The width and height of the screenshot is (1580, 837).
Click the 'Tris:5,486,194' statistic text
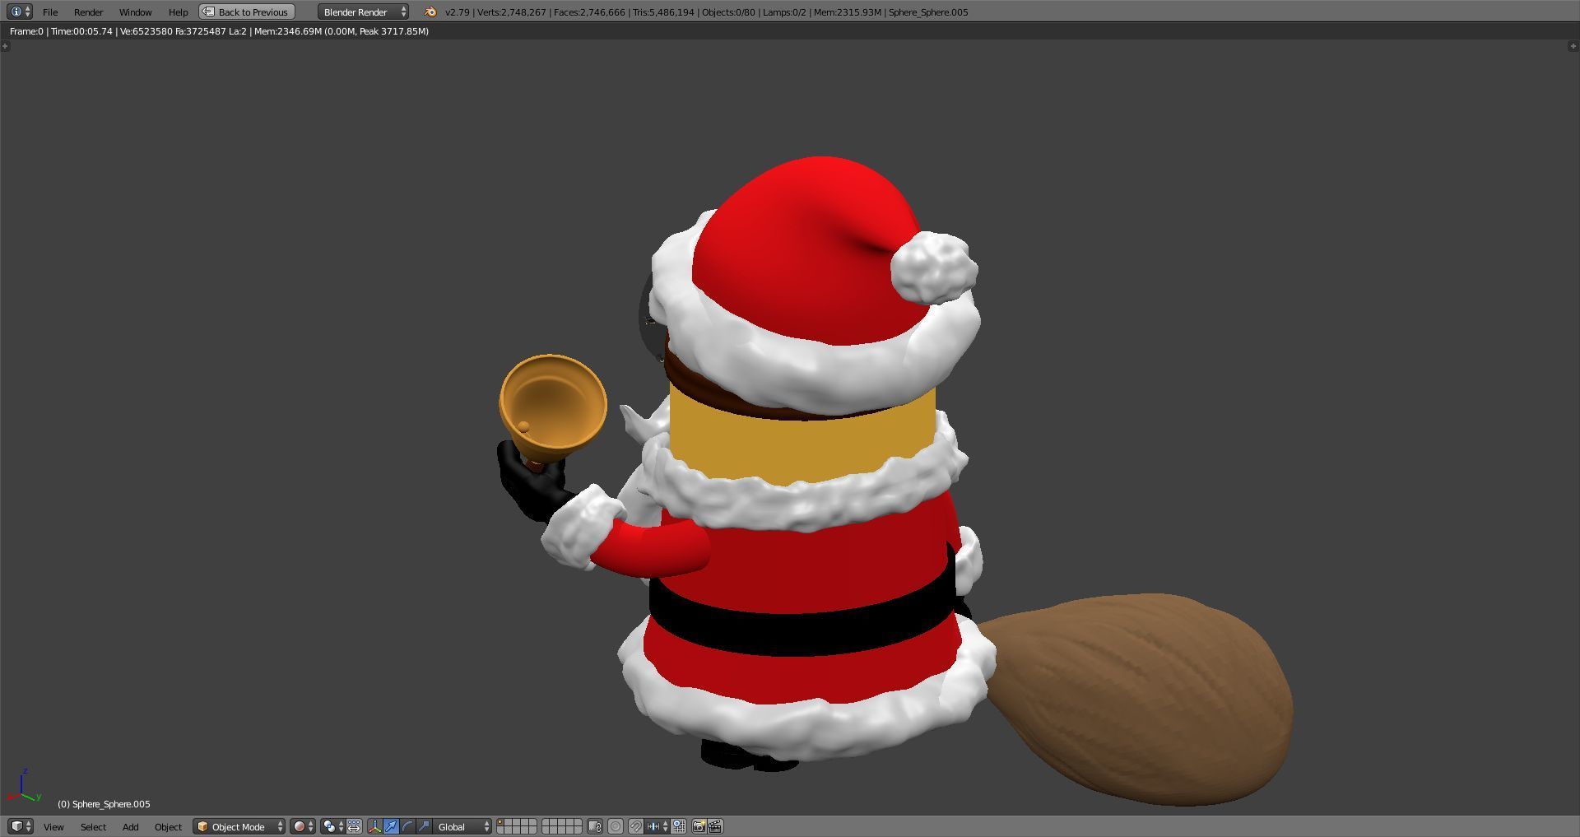click(x=663, y=12)
